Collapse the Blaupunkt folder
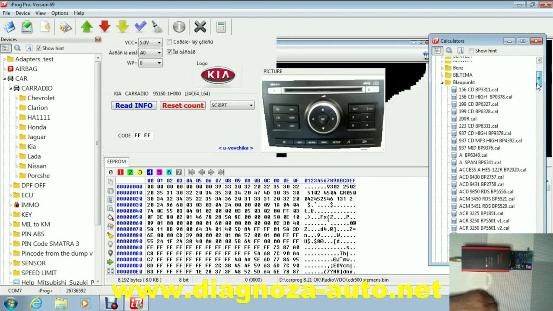553x311 pixels. pos(442,83)
